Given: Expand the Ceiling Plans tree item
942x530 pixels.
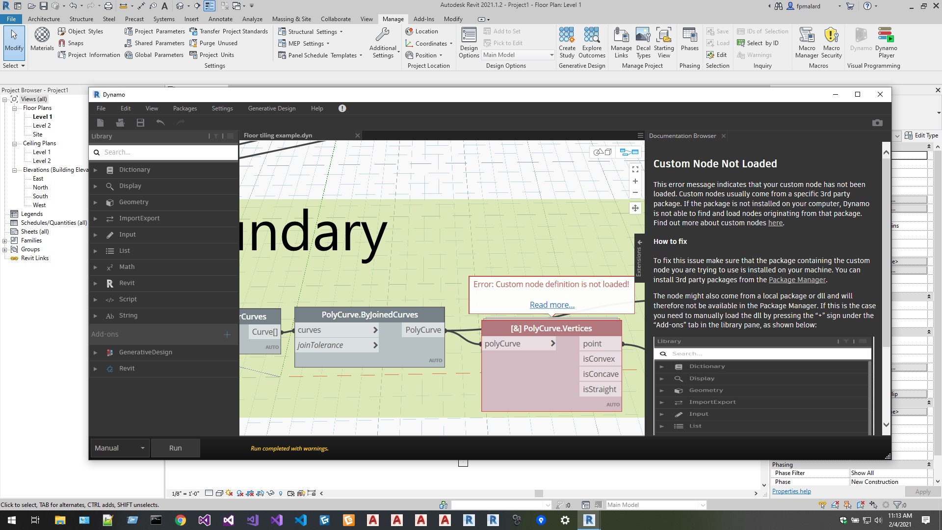Looking at the screenshot, I should click(x=14, y=143).
